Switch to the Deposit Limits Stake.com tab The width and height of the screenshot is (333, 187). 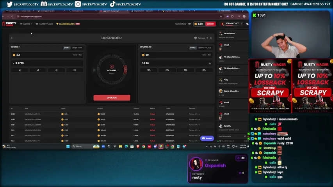(x=144, y=11)
